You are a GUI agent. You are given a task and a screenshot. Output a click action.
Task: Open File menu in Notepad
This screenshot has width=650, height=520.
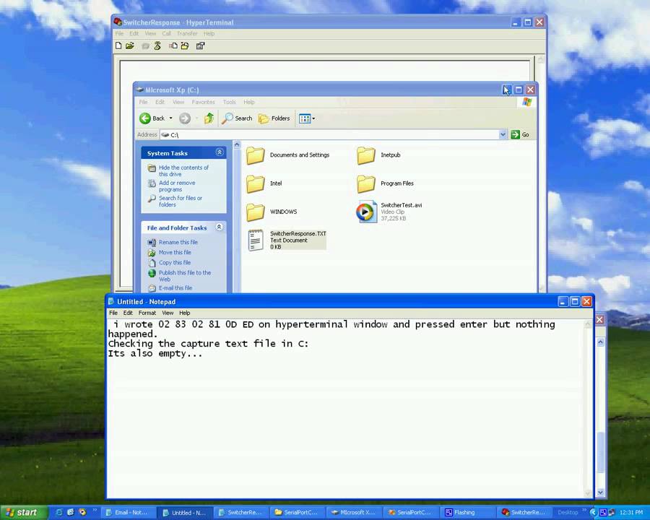coord(113,313)
